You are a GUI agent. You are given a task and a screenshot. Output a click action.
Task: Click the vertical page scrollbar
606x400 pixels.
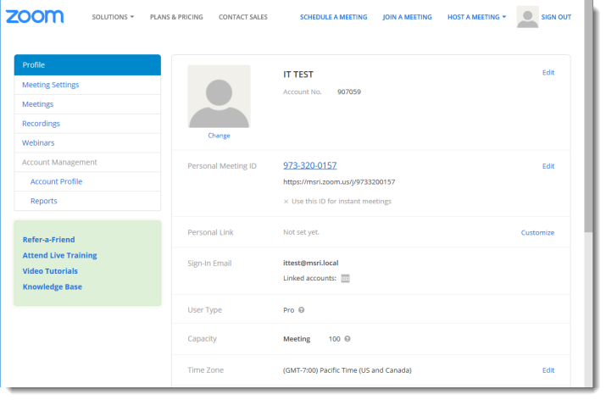588,116
